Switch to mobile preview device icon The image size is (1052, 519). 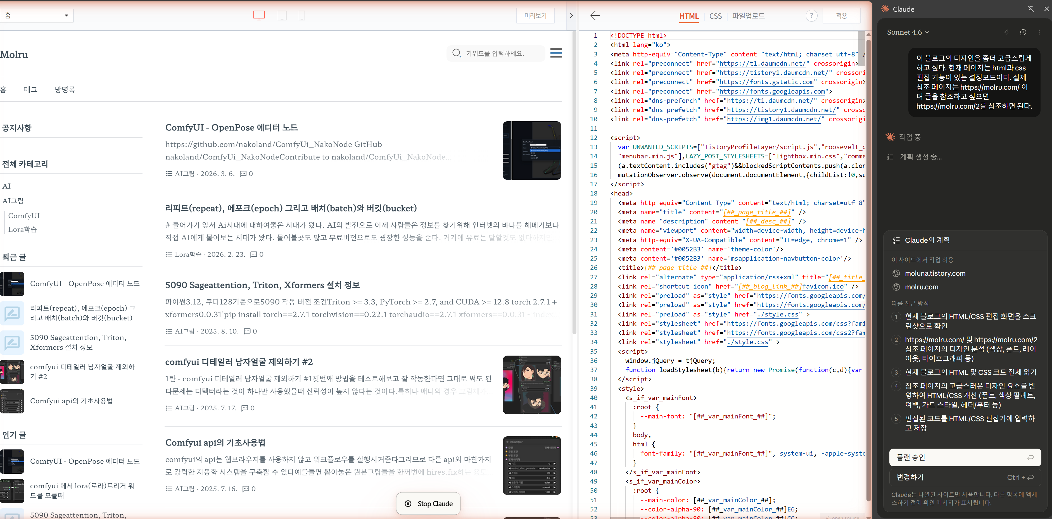click(302, 16)
